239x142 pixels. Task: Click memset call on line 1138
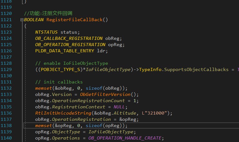point(44,125)
